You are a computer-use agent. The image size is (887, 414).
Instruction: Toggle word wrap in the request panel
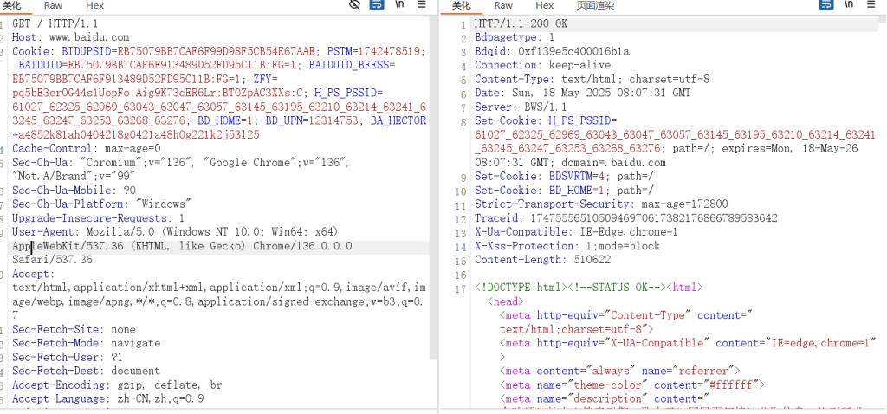pos(377,5)
